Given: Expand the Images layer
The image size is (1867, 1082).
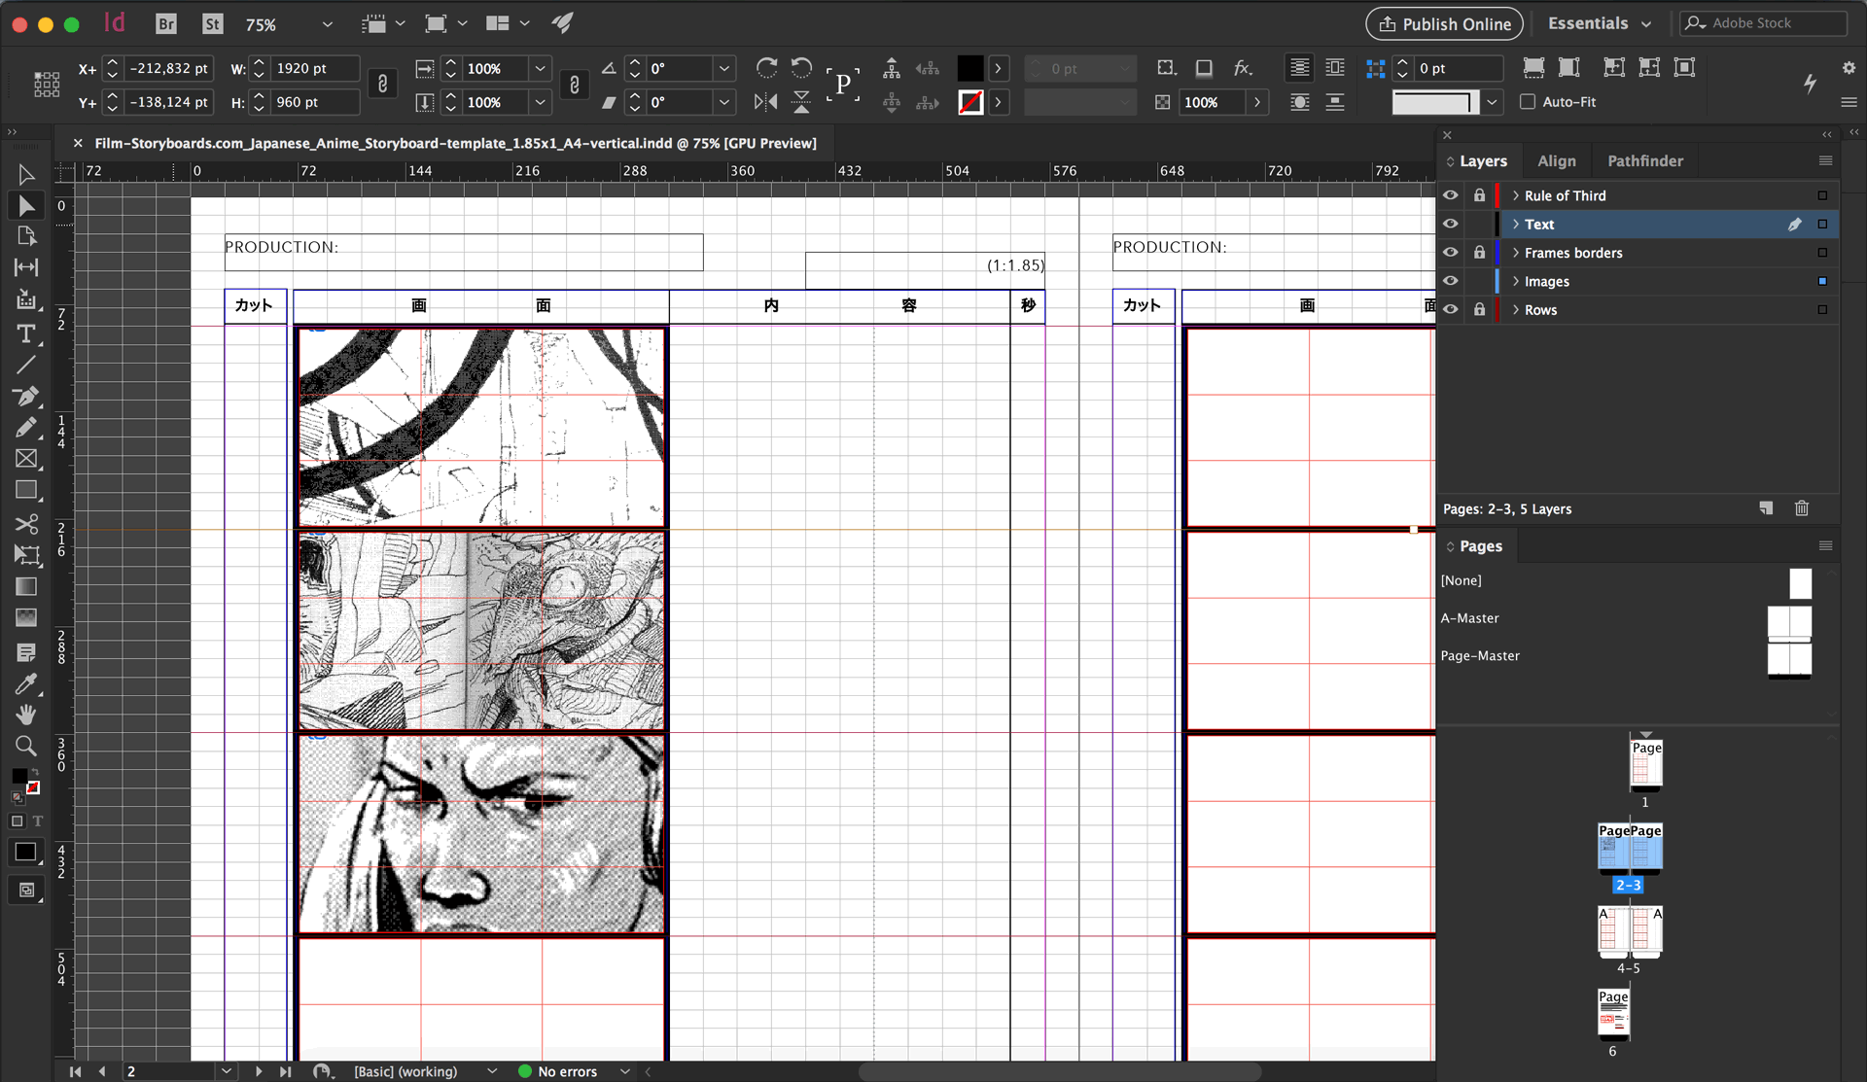Looking at the screenshot, I should pyautogui.click(x=1515, y=281).
